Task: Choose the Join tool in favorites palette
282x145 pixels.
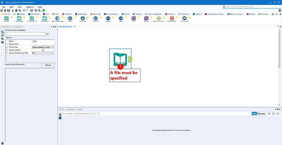Action: coord(134,18)
